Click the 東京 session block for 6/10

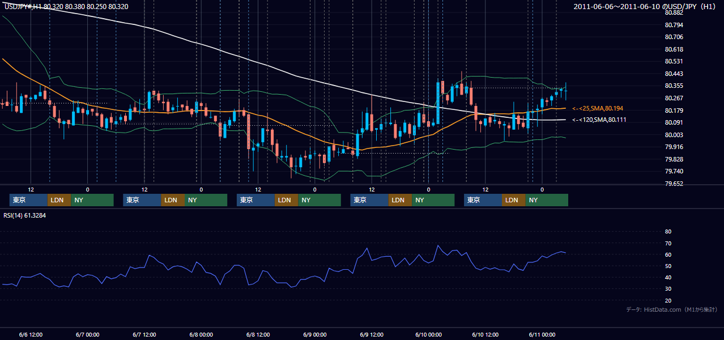click(x=483, y=200)
